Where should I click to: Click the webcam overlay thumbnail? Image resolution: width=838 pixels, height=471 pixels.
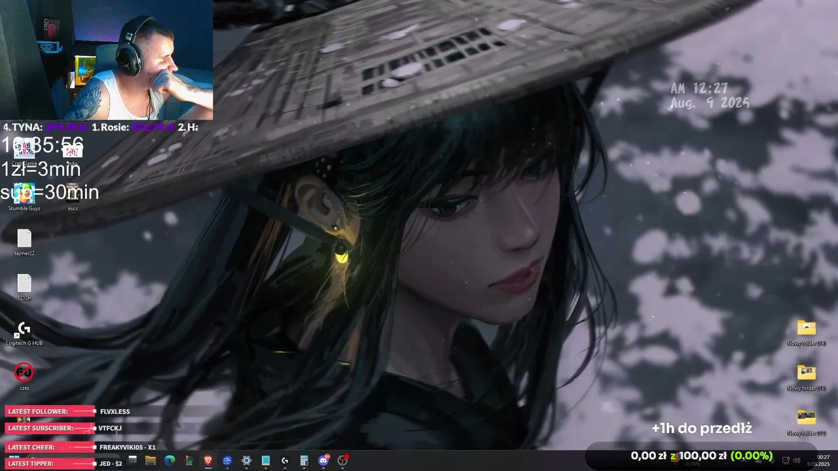(x=106, y=60)
